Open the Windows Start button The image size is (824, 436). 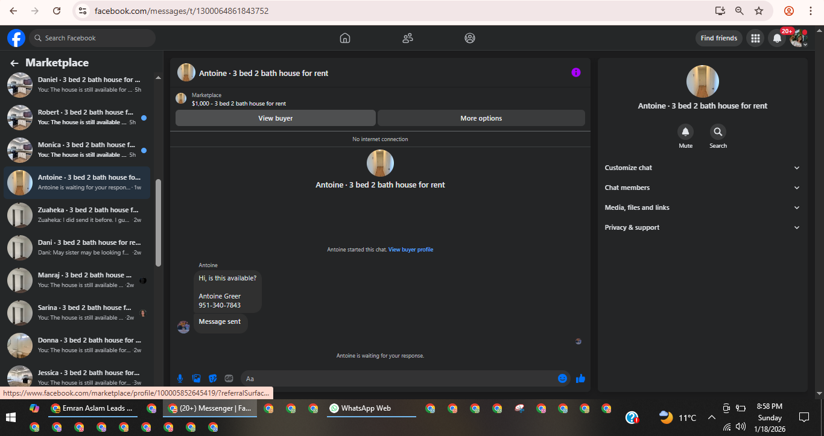tap(10, 417)
